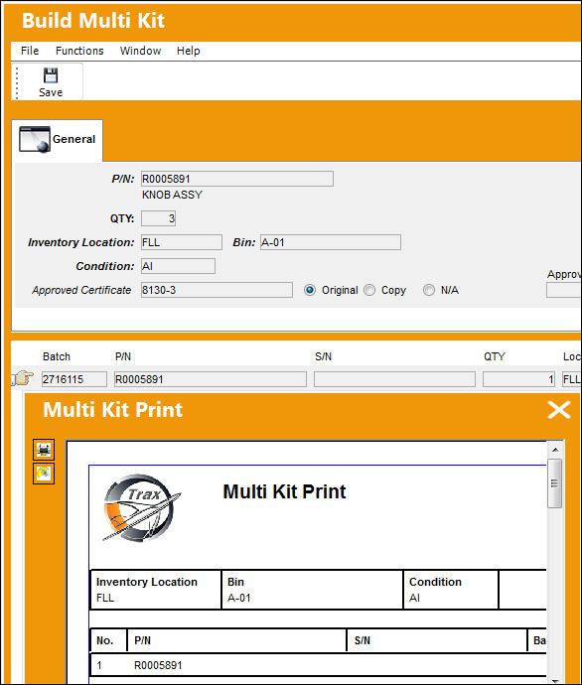This screenshot has width=582, height=685.
Task: Click the Inventory Location field FLL
Action: (182, 242)
